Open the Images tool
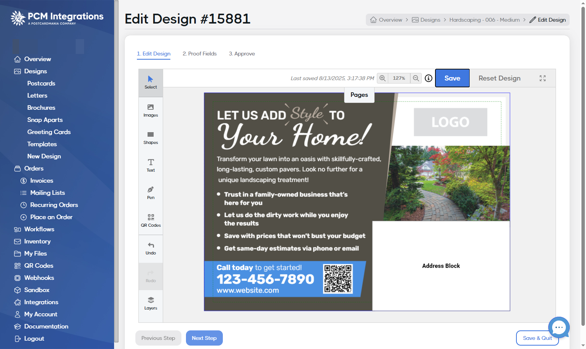Viewport: 586px width, 349px height. pyautogui.click(x=151, y=111)
